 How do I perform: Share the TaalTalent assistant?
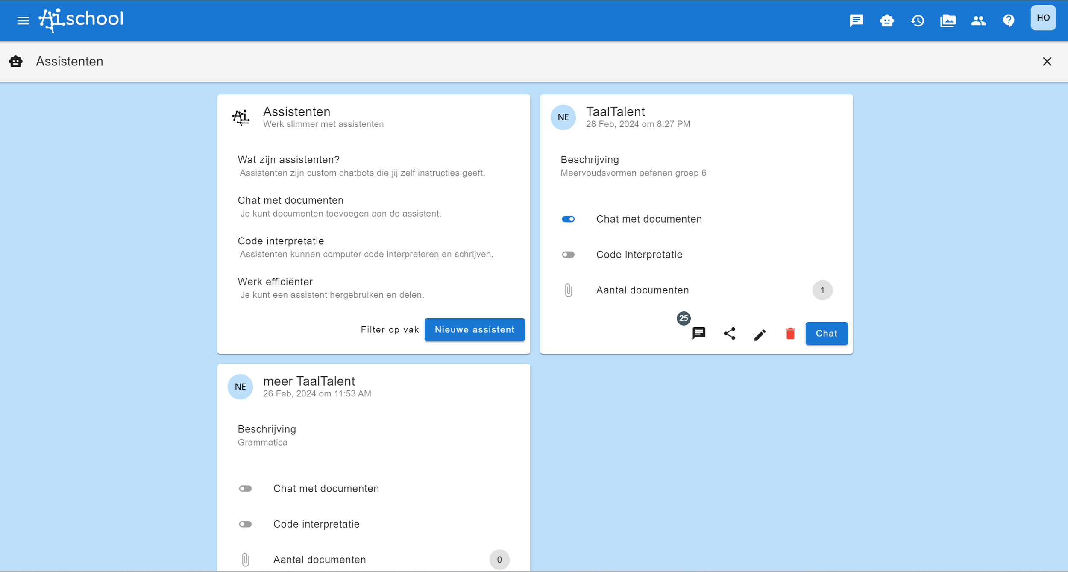729,334
